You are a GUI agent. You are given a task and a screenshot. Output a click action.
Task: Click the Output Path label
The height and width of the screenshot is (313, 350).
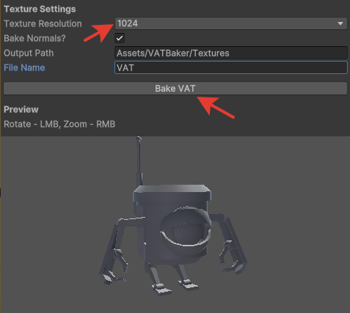(x=29, y=53)
